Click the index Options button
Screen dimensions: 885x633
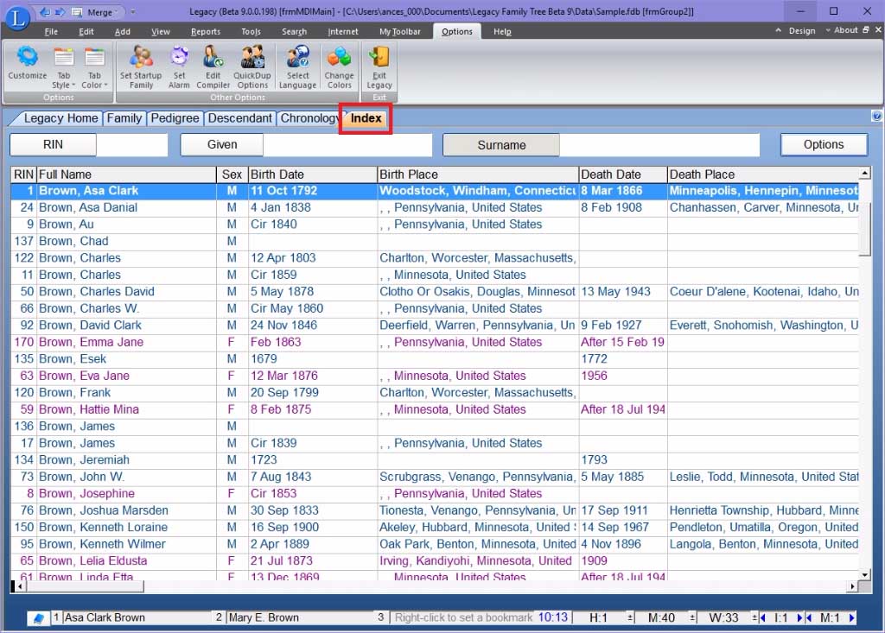(x=824, y=144)
